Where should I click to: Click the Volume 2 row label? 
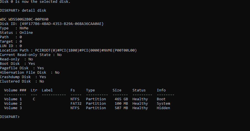point(13,103)
